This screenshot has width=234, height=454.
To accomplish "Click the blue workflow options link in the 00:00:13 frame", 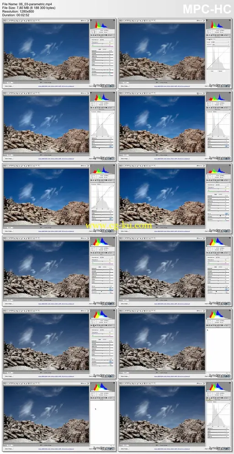I will [55, 86].
